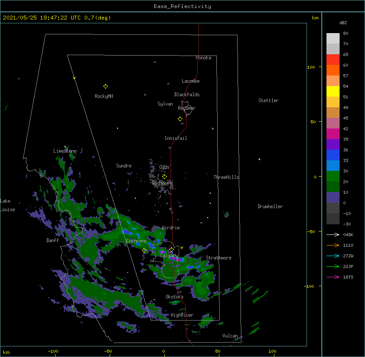Click the red 60 dBZ color swatch
This screenshot has width=365, height=357.
tap(333, 59)
